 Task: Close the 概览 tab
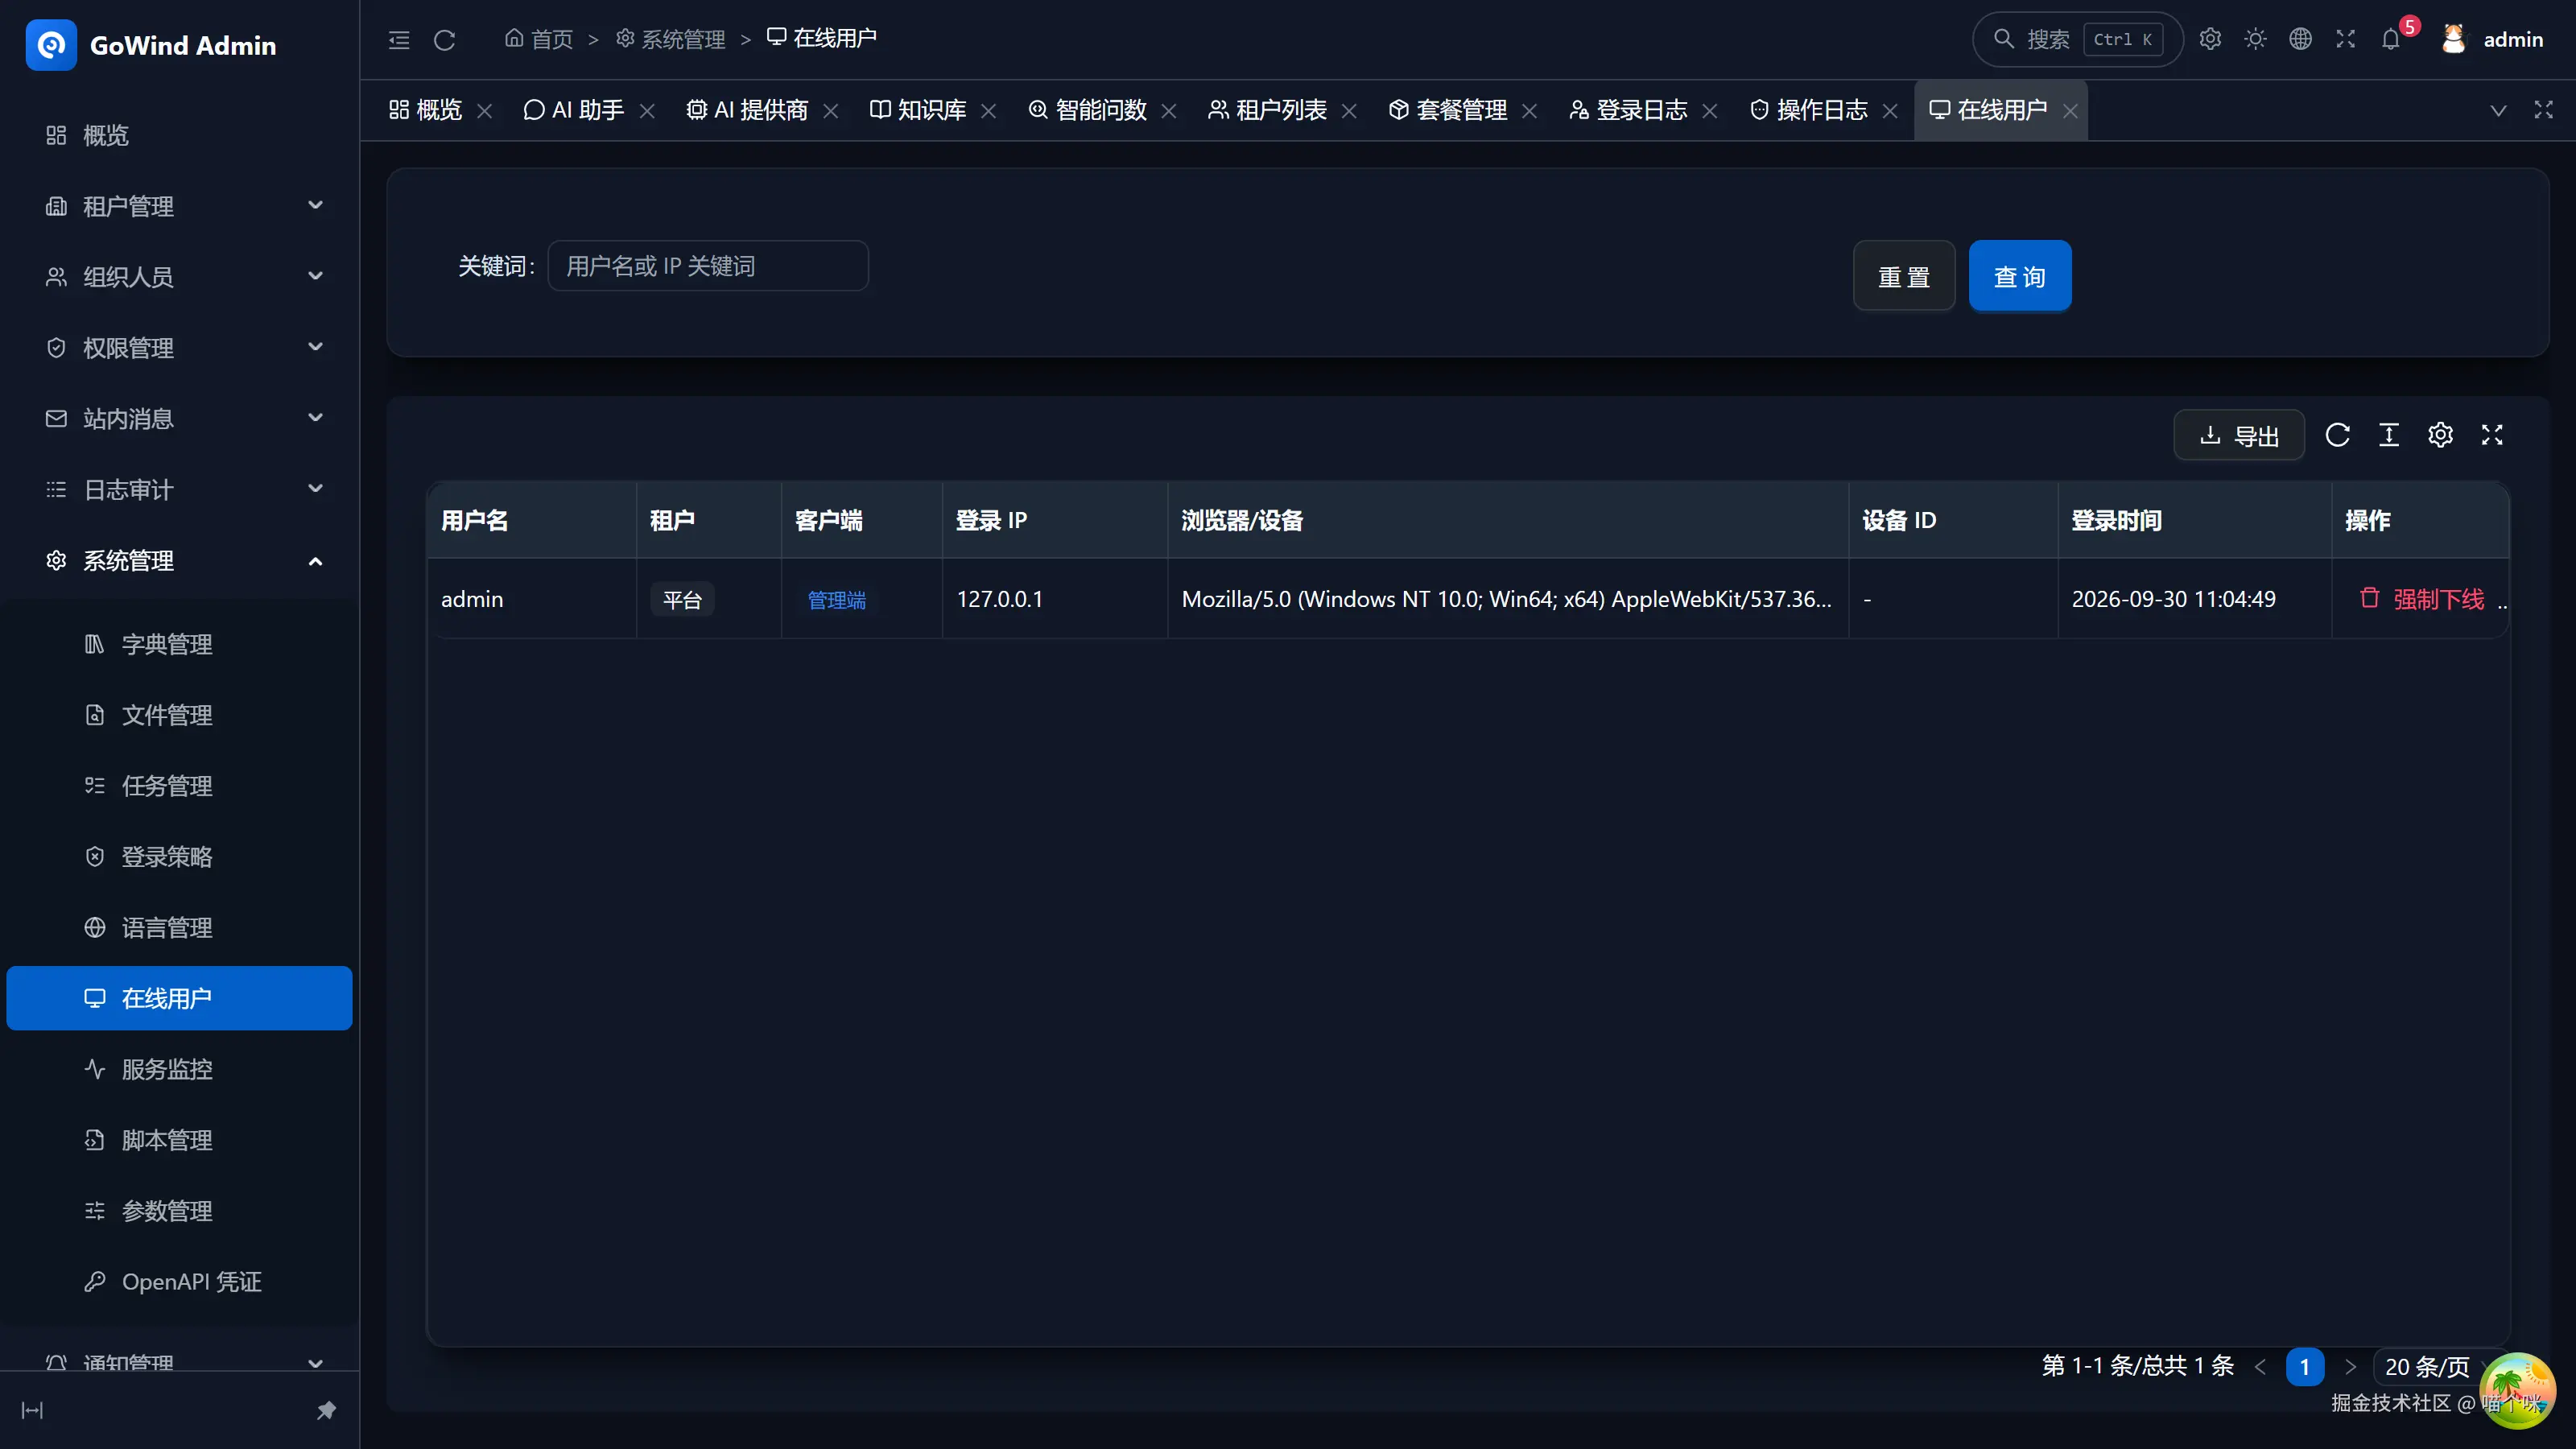pyautogui.click(x=485, y=111)
